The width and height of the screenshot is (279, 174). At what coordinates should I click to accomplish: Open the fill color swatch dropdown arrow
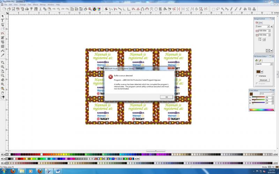(262, 72)
